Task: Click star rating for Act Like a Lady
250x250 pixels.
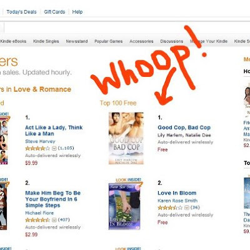Action: pos(37,148)
